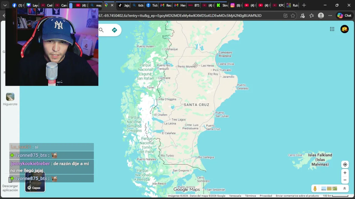Switch to the Instagram tab
This screenshot has width=355, height=199.
pos(236,5)
